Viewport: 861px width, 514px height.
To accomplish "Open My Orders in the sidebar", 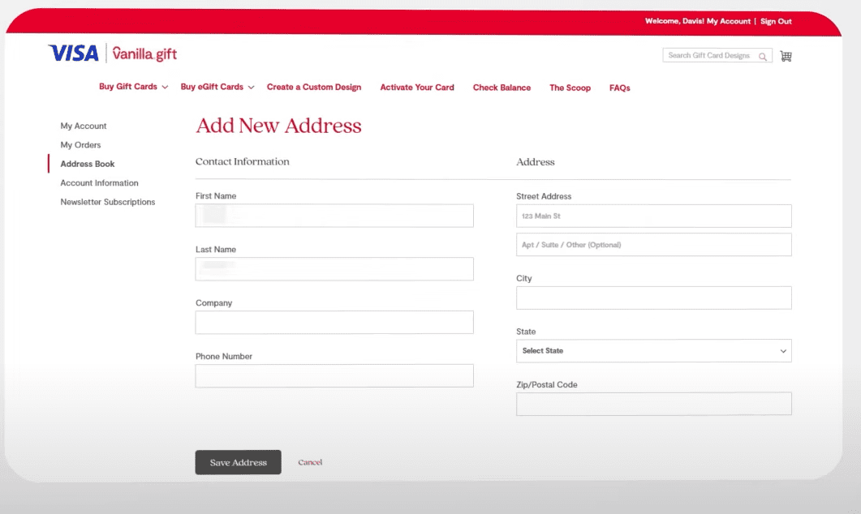I will point(80,145).
